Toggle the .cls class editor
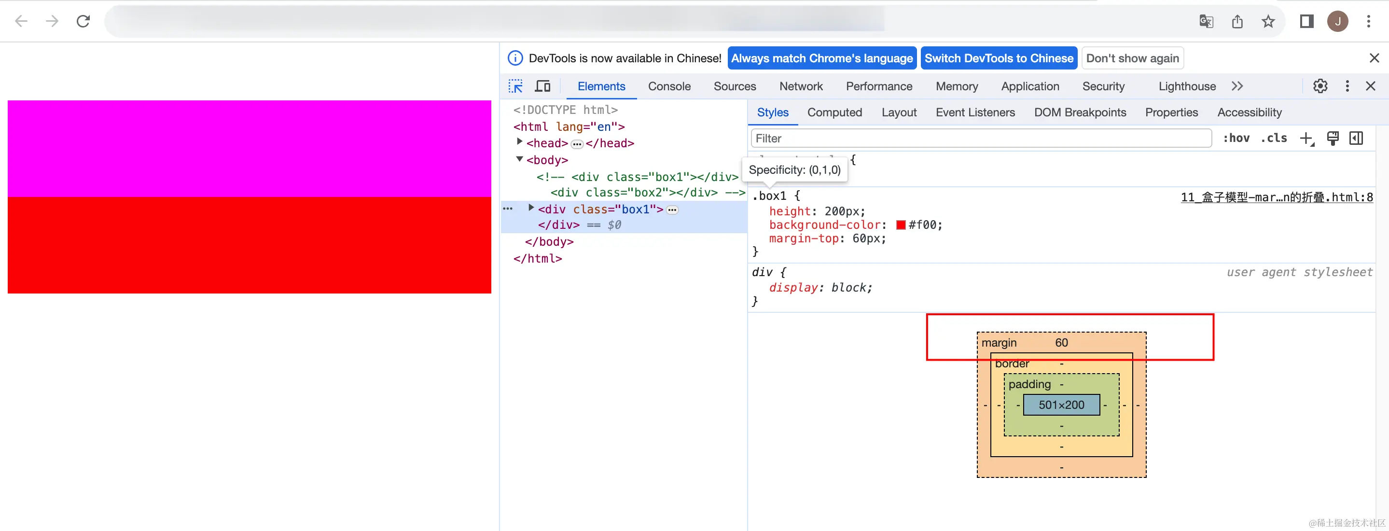Viewport: 1389px width, 531px height. 1274,139
